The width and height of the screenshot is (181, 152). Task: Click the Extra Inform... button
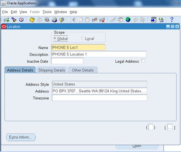21,137
